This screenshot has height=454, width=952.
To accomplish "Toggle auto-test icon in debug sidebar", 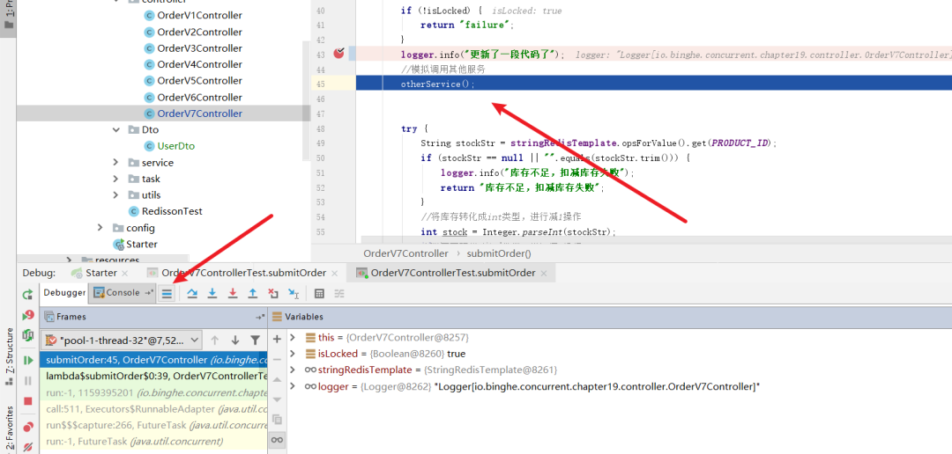I will (x=27, y=335).
